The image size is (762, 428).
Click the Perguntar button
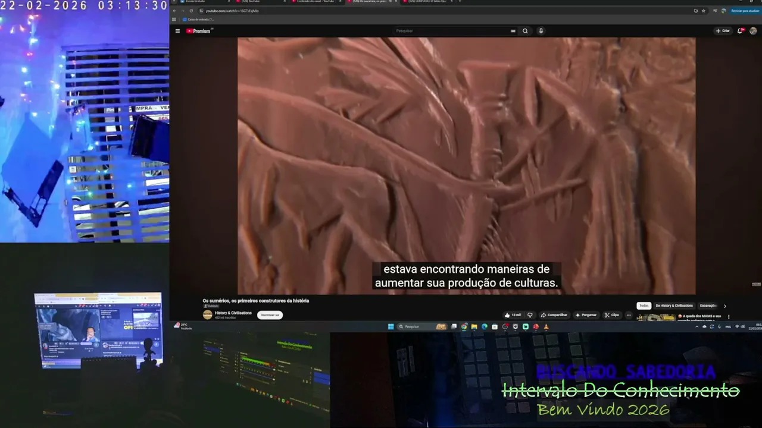(586, 315)
